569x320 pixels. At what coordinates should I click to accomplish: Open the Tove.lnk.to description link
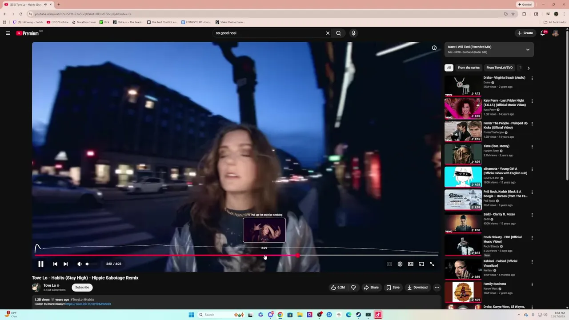88,304
